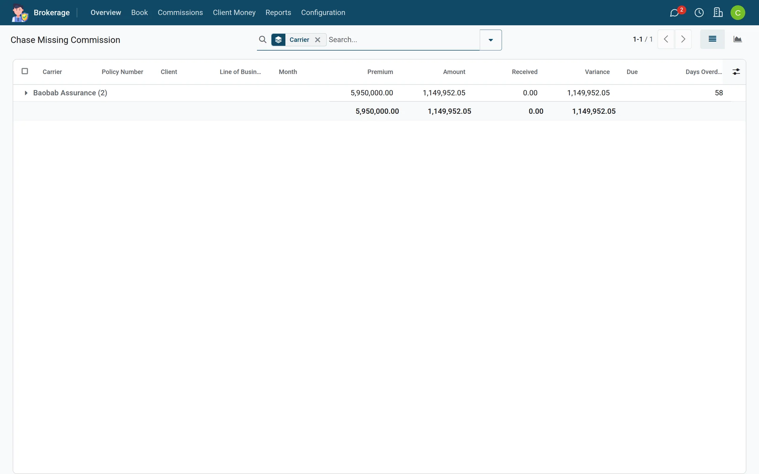Sort by the Line of Business column
The height and width of the screenshot is (474, 759).
(x=240, y=72)
